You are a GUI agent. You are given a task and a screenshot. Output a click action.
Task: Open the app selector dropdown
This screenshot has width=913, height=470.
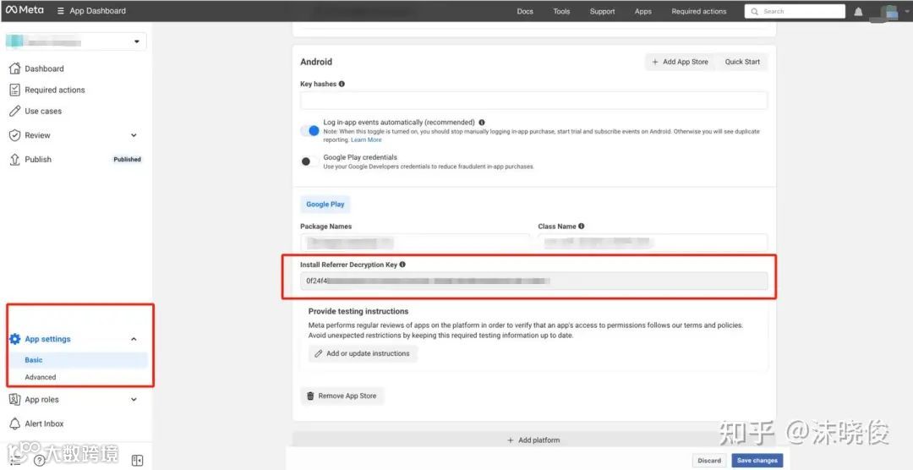(76, 41)
